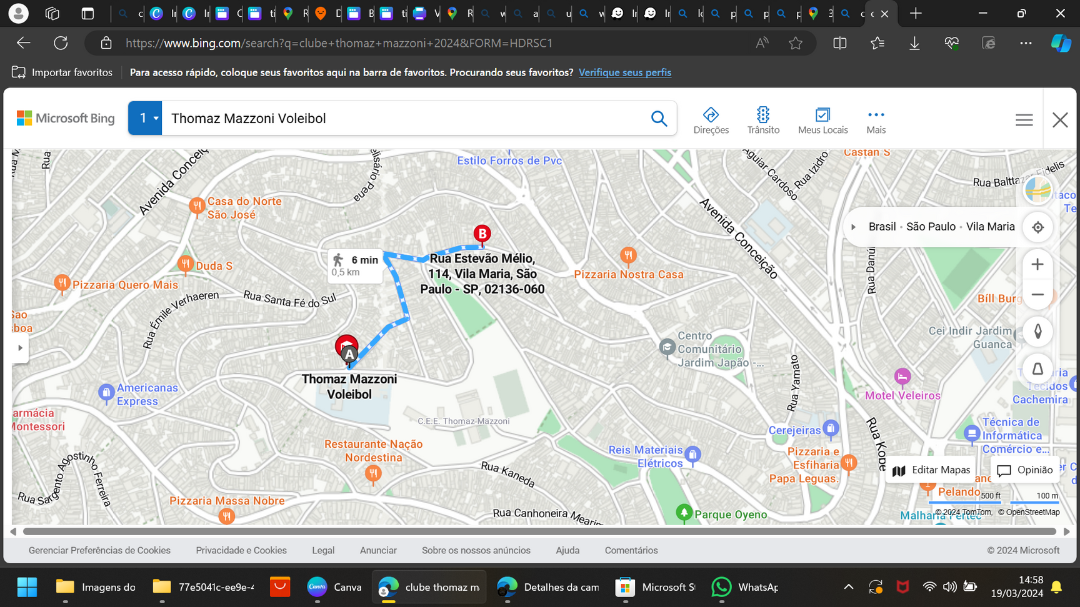The image size is (1080, 607).
Task: Open the Opinião feedback button
Action: click(1025, 470)
